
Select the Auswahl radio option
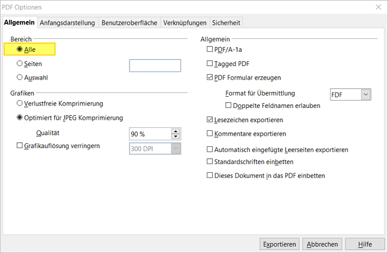(x=20, y=78)
